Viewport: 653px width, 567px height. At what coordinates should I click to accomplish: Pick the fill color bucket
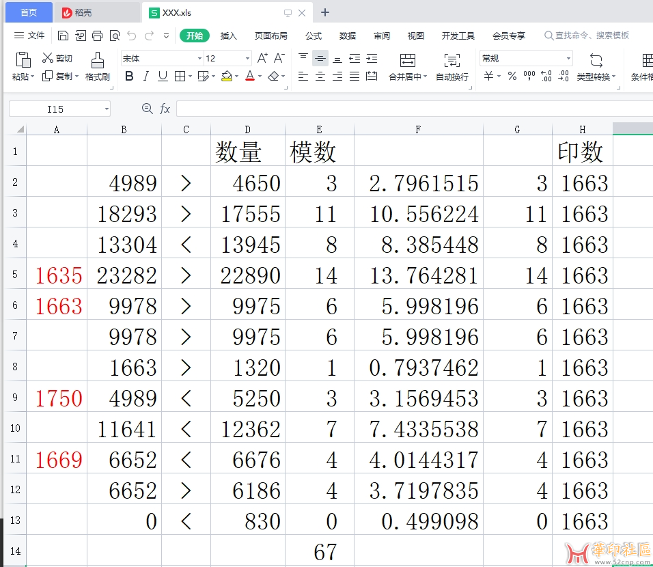pos(227,77)
